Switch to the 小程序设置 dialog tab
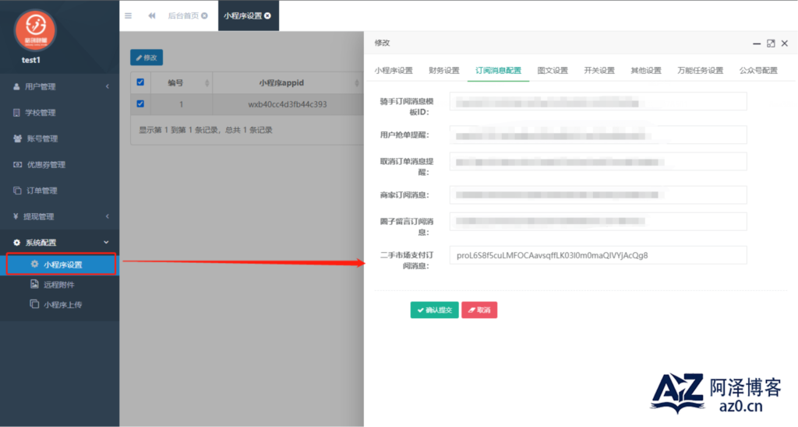 [394, 71]
